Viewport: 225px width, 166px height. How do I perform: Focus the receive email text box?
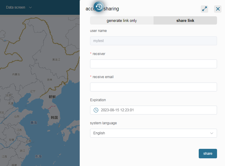click(153, 87)
